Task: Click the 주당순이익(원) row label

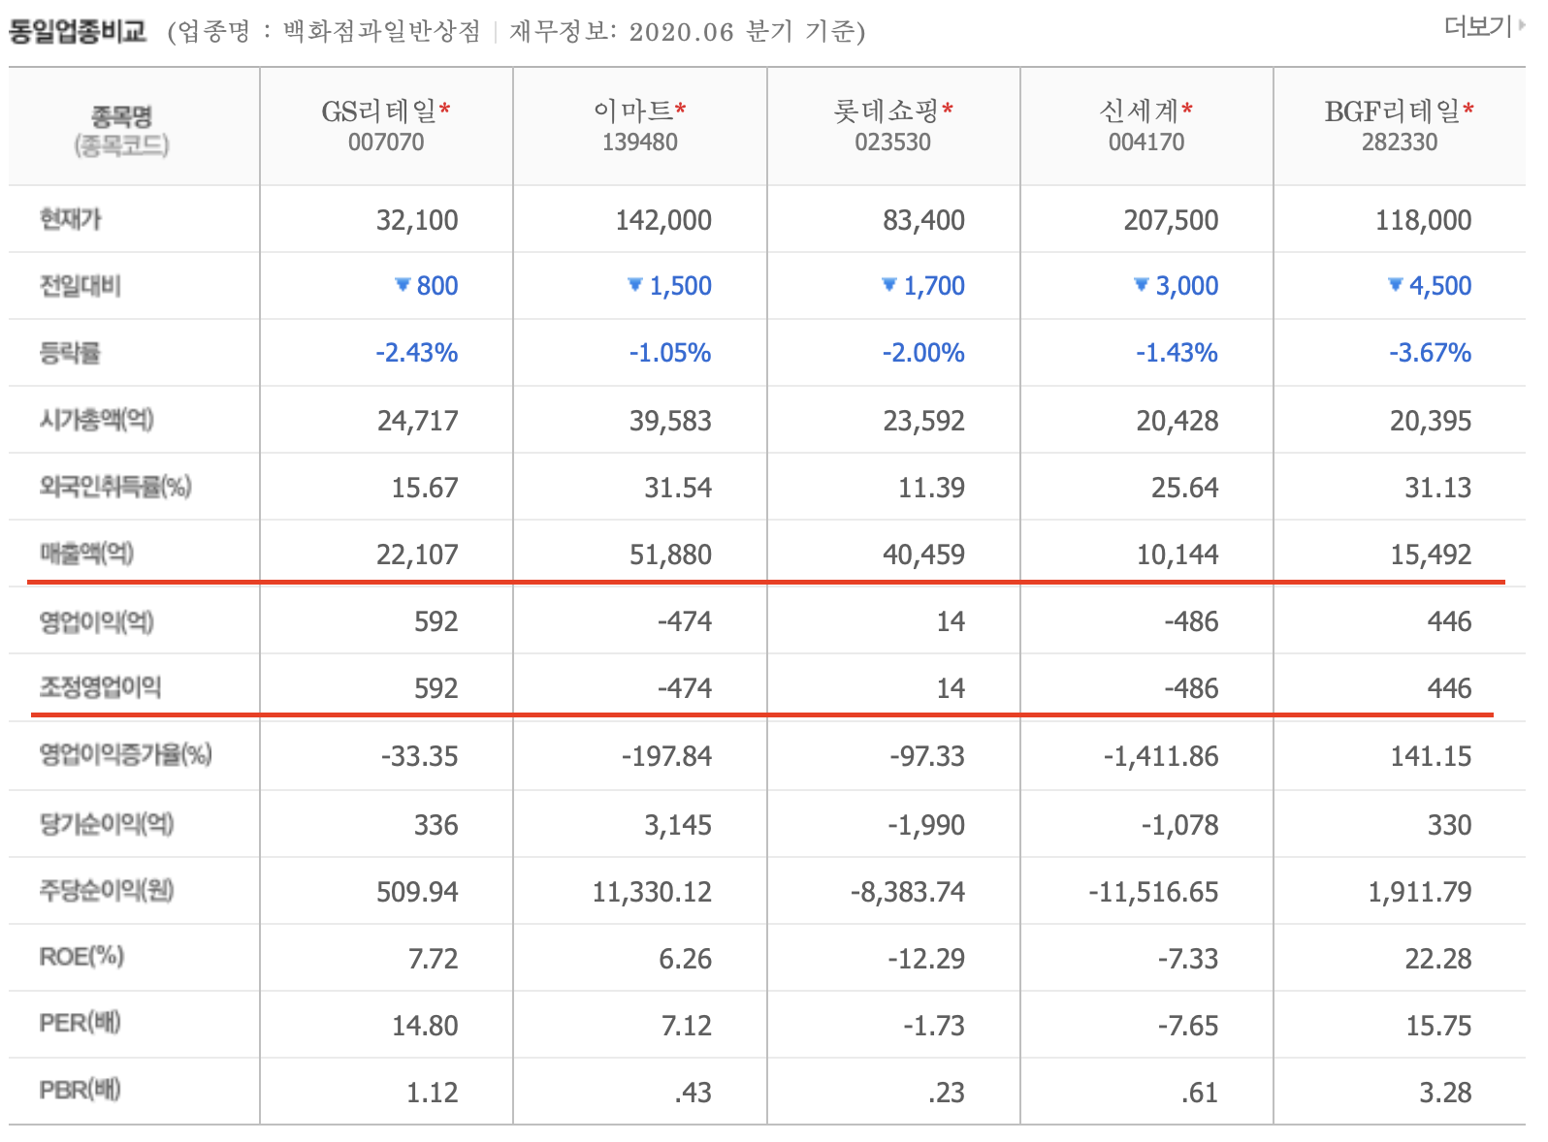Action: [107, 890]
